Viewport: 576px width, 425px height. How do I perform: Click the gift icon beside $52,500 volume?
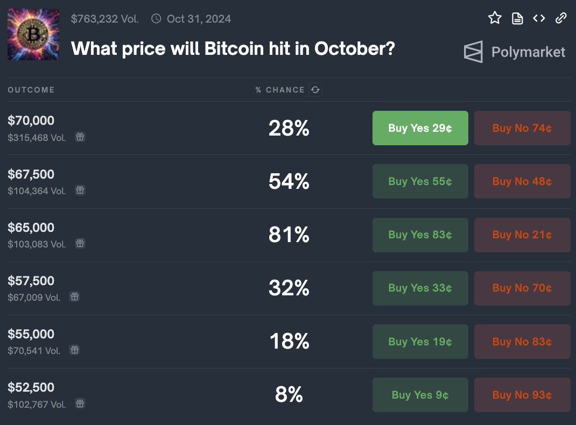tap(80, 403)
